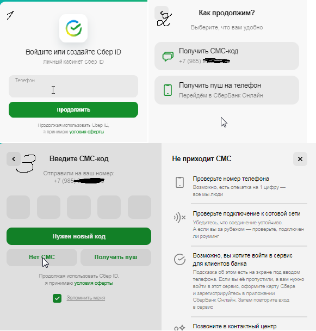The width and height of the screenshot is (316, 331).
Task: Close the 'Не приходит СМС' panel
Action: (300, 159)
